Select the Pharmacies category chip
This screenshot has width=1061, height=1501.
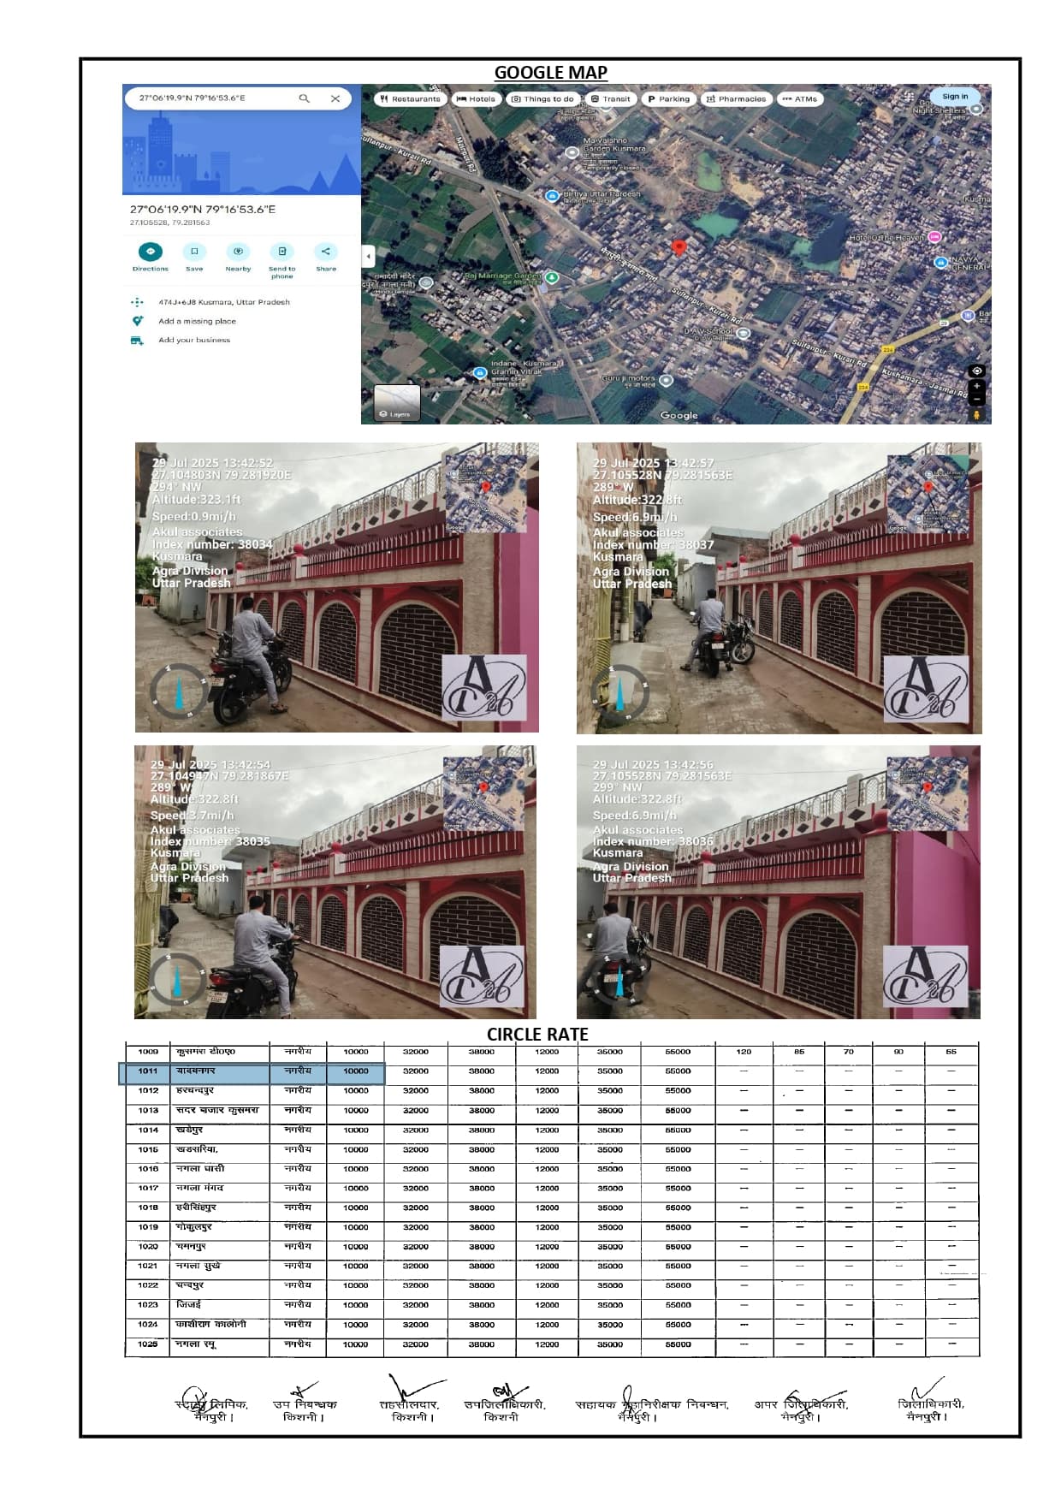click(736, 99)
